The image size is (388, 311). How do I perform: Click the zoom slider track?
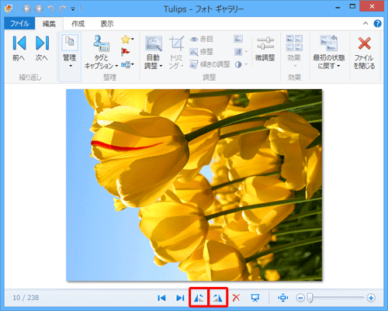pos(336,298)
